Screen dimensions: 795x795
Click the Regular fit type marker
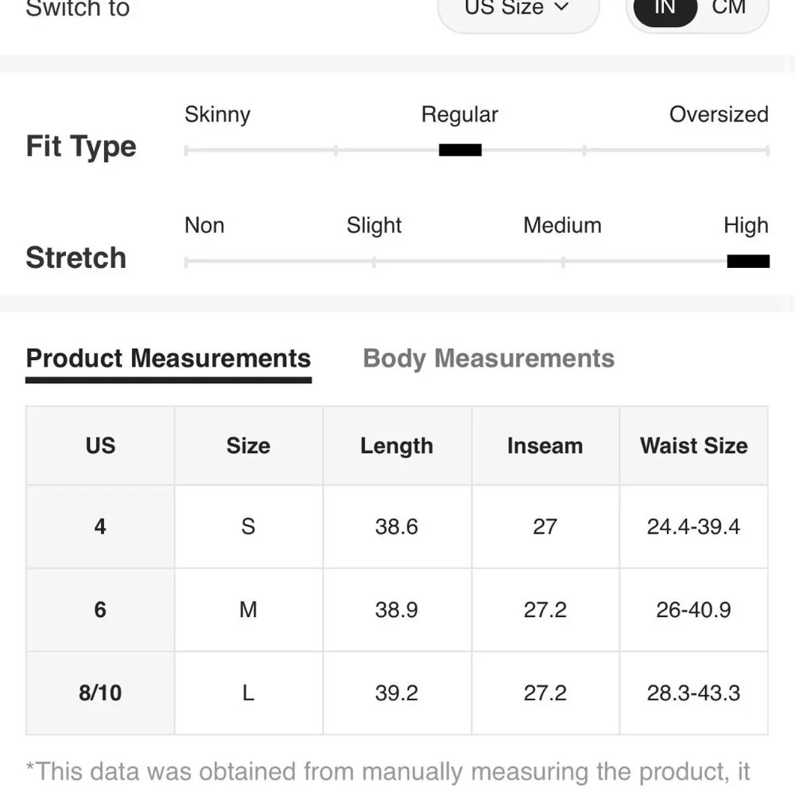(460, 150)
